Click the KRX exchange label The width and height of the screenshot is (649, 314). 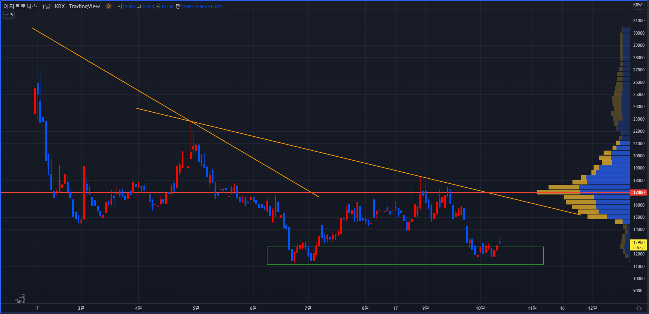(60, 6)
